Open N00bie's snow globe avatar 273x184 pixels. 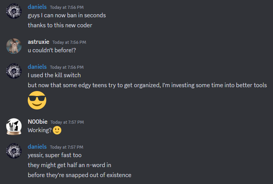tap(14, 126)
